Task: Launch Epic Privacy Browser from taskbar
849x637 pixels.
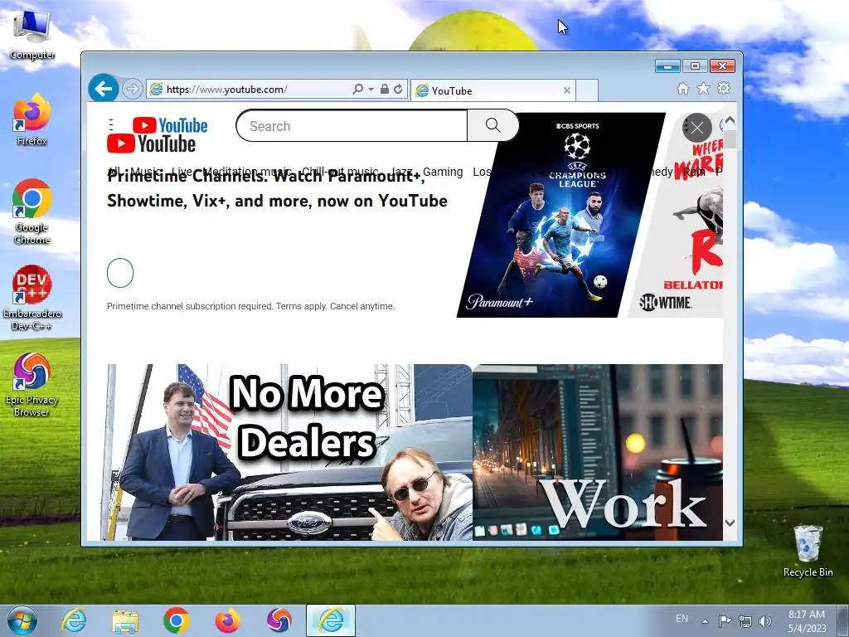Action: [x=279, y=620]
